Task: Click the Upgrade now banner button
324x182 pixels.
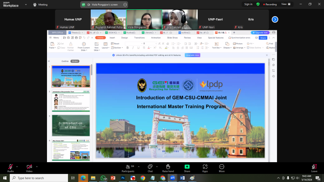Action: tap(192, 55)
